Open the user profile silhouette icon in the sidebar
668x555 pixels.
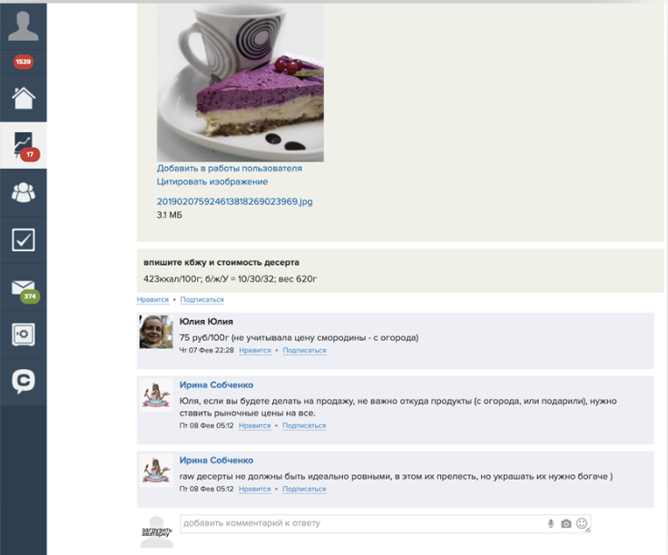(x=23, y=26)
